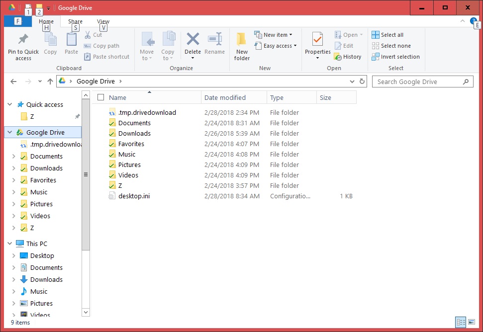Expand Documents in the navigation pane
This screenshot has height=332, width=483.
click(x=14, y=156)
